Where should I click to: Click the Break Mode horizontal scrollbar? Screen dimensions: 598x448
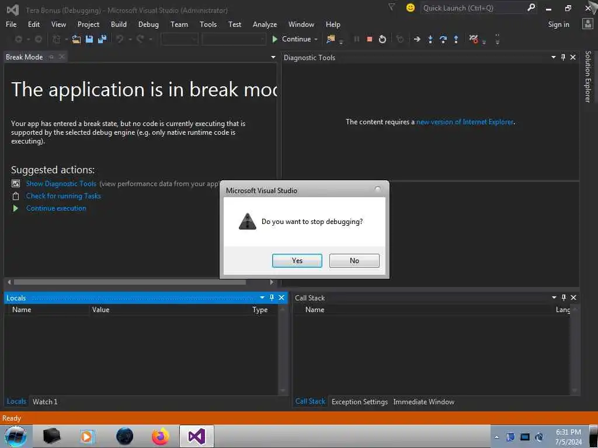pos(130,282)
